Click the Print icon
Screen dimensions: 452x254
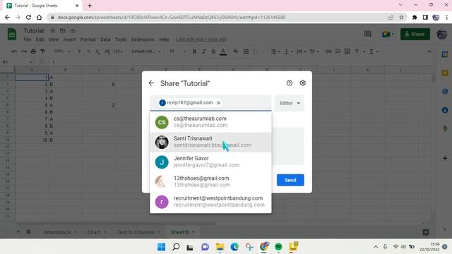click(x=33, y=52)
